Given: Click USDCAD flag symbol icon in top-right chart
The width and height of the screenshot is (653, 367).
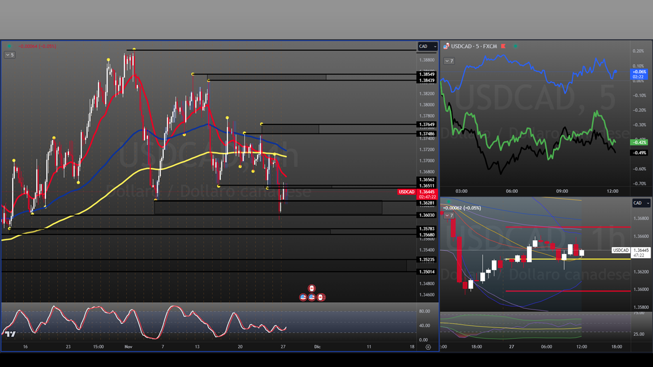Looking at the screenshot, I should pos(446,46).
